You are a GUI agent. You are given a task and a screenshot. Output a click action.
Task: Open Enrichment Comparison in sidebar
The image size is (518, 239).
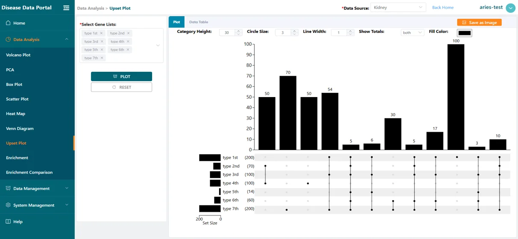29,172
